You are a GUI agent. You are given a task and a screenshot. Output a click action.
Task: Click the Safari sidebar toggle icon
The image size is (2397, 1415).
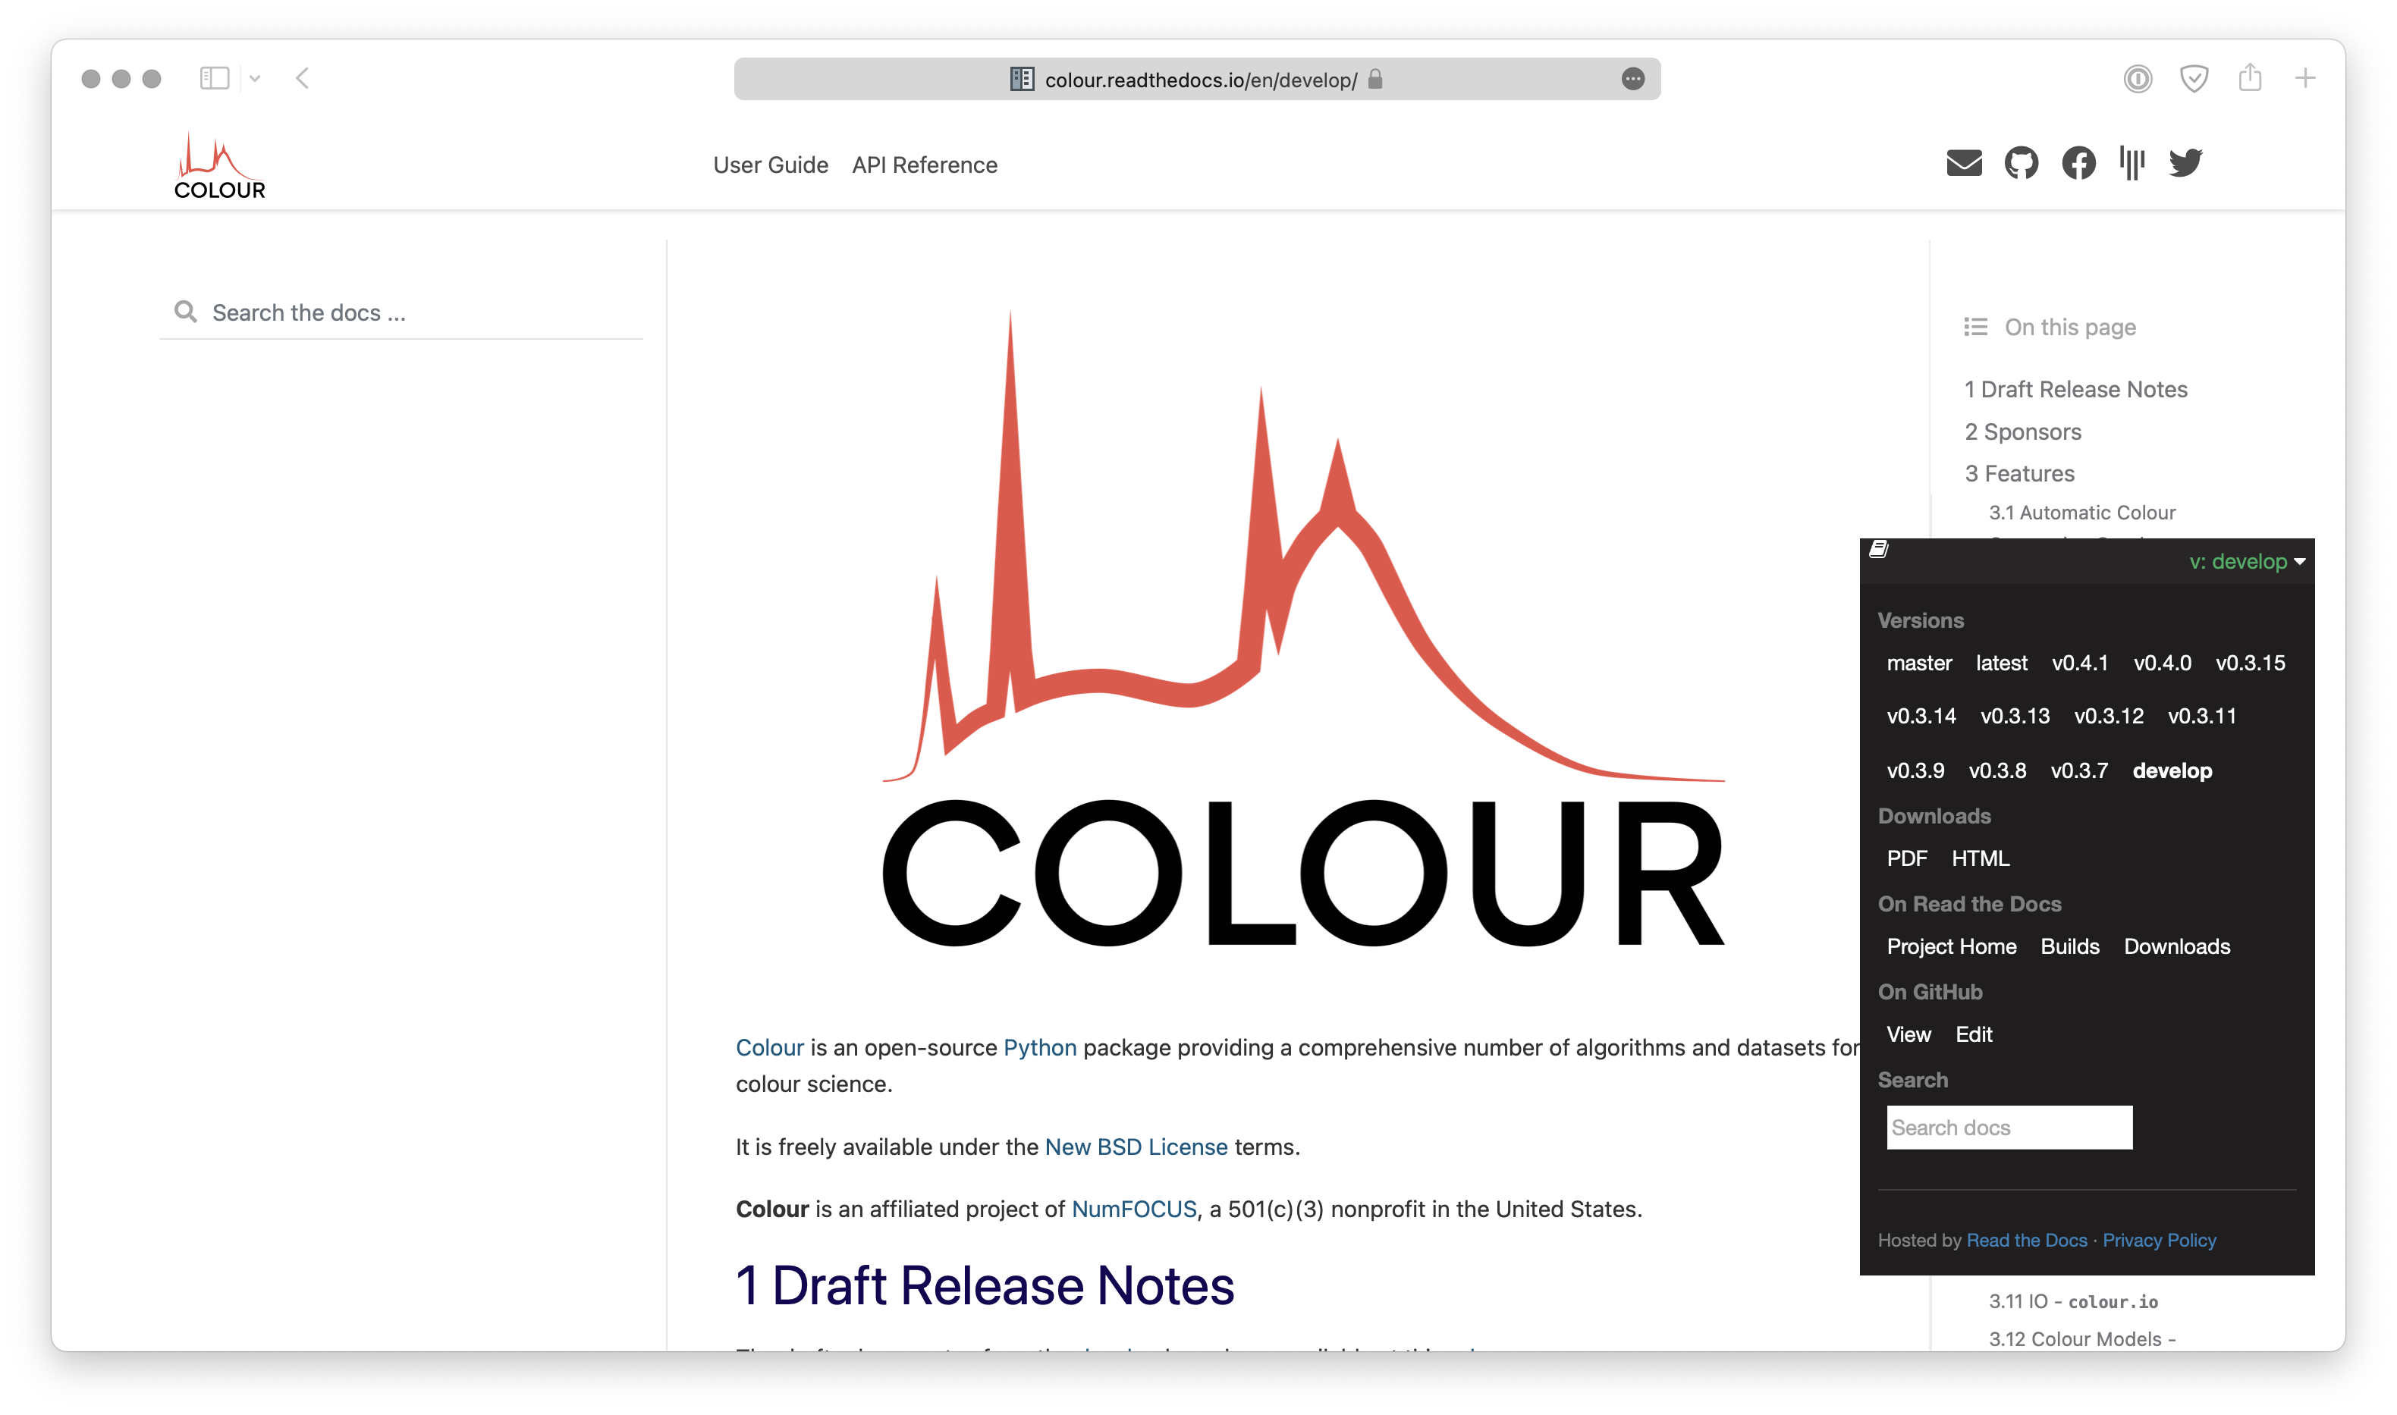[x=215, y=78]
